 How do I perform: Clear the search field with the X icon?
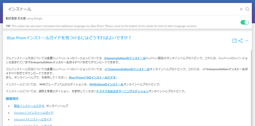tap(241, 9)
